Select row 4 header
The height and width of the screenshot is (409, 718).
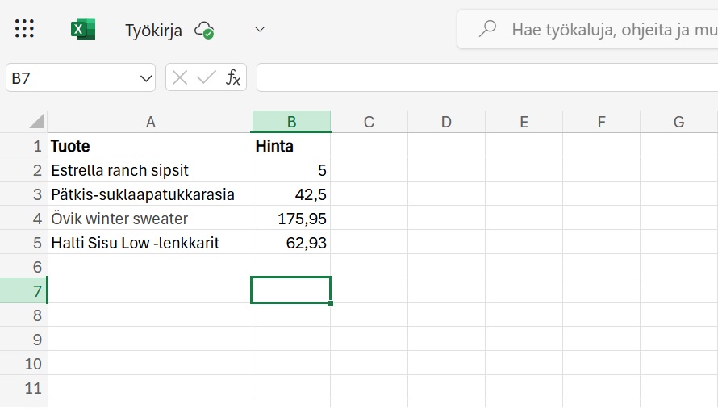[24, 219]
